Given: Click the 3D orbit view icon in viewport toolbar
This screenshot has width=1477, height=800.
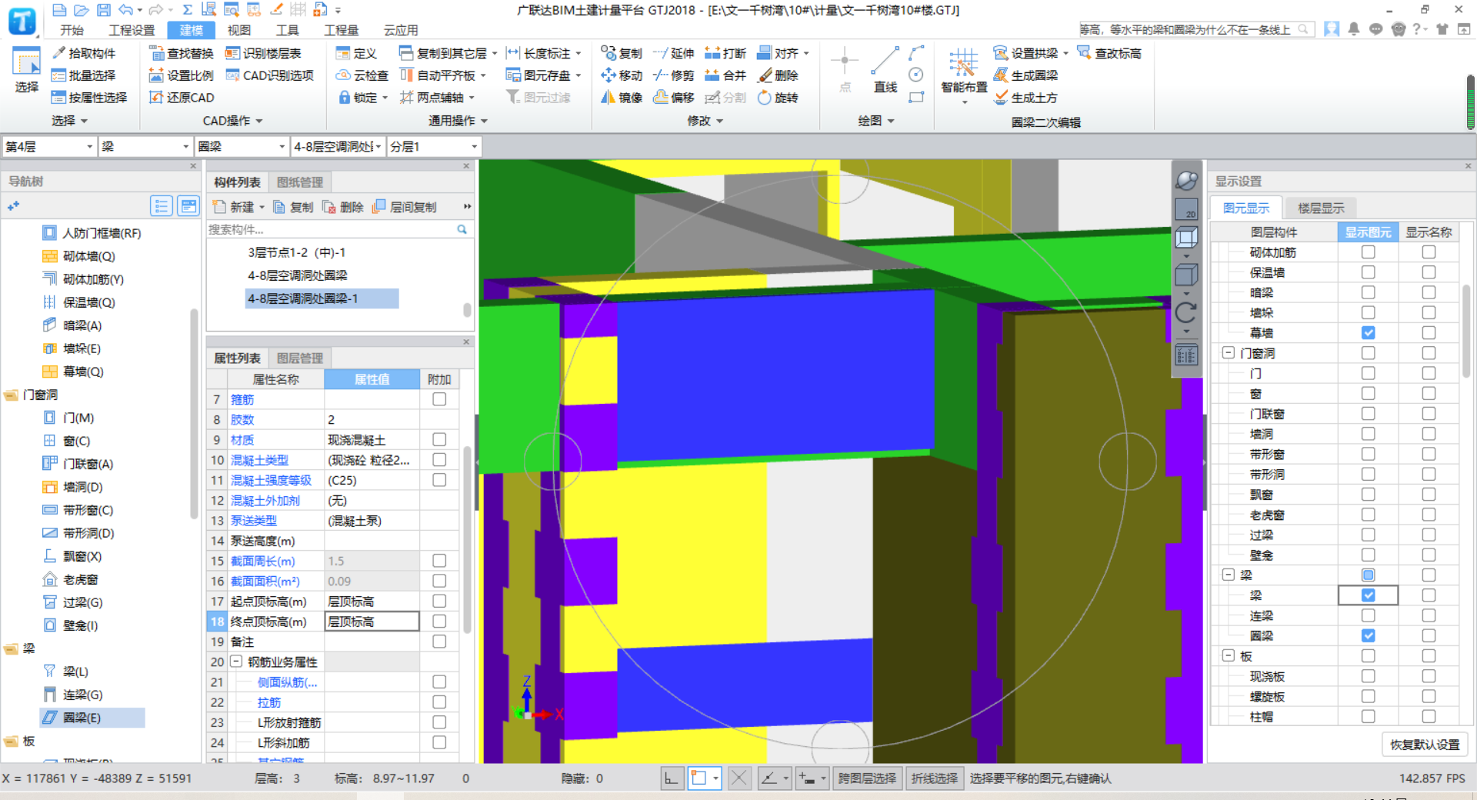Looking at the screenshot, I should [x=1186, y=180].
